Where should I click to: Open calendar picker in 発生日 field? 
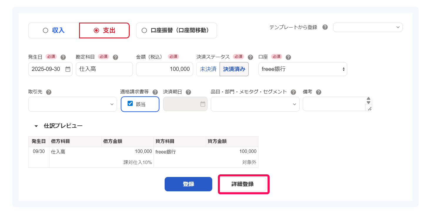68,69
